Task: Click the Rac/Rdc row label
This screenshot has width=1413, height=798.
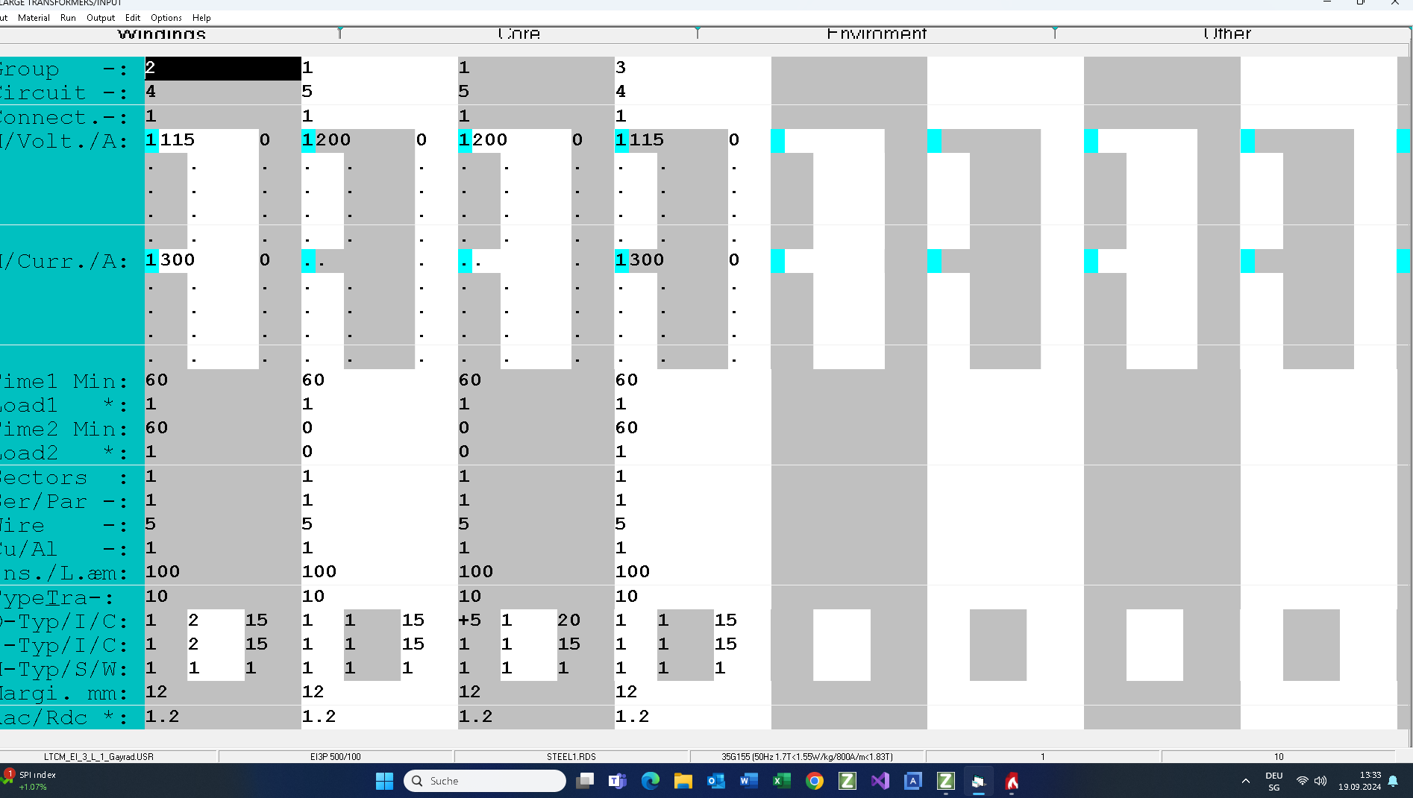Action: (x=64, y=717)
